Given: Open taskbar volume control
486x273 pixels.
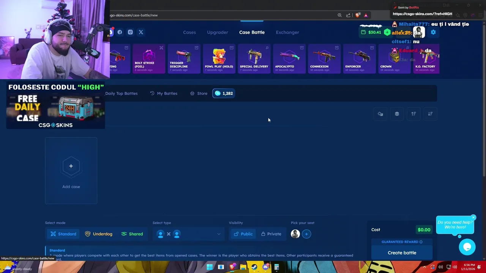Looking at the screenshot, I should tap(454, 267).
